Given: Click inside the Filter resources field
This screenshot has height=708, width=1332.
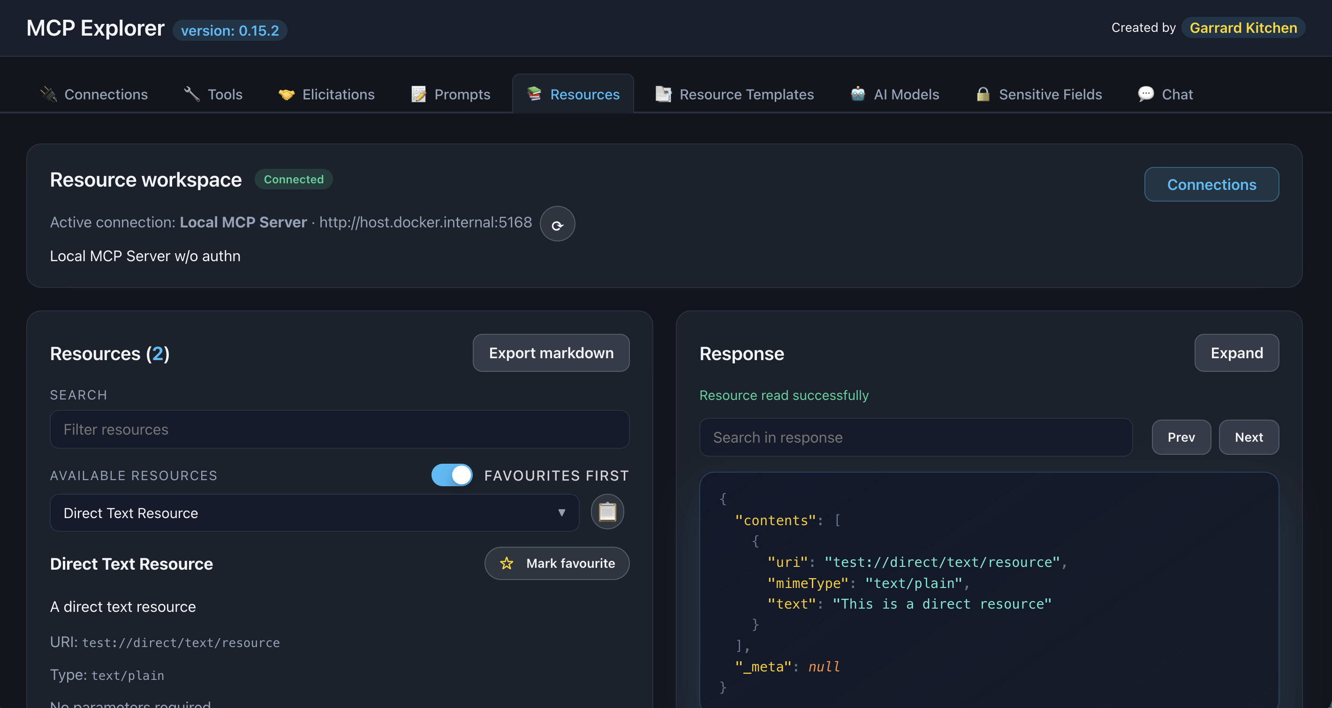Looking at the screenshot, I should 339,429.
